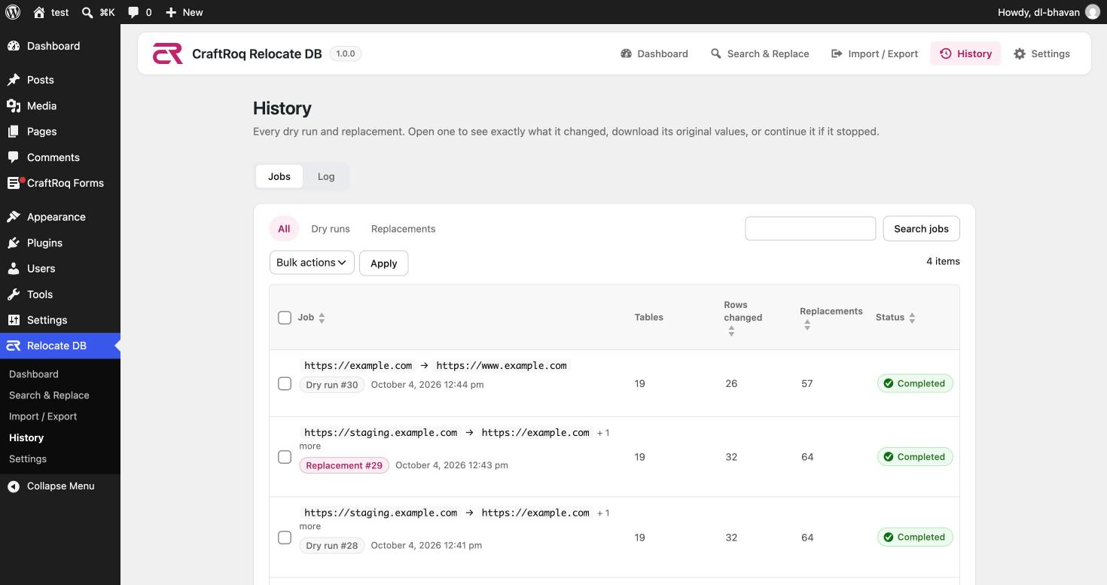This screenshot has width=1107, height=585.
Task: Click the WordPress logo in the admin bar
Action: [13, 12]
